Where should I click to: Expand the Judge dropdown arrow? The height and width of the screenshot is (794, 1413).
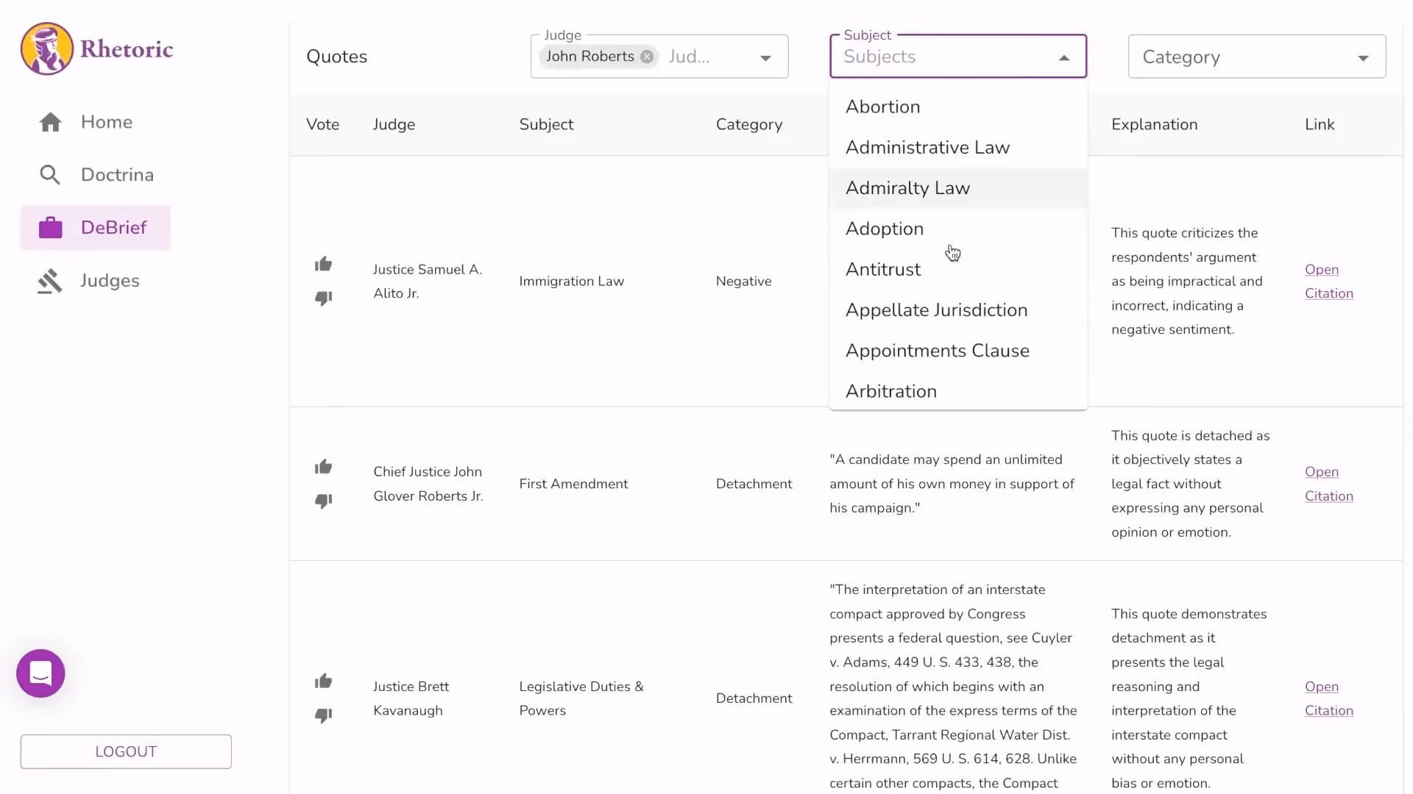click(765, 58)
